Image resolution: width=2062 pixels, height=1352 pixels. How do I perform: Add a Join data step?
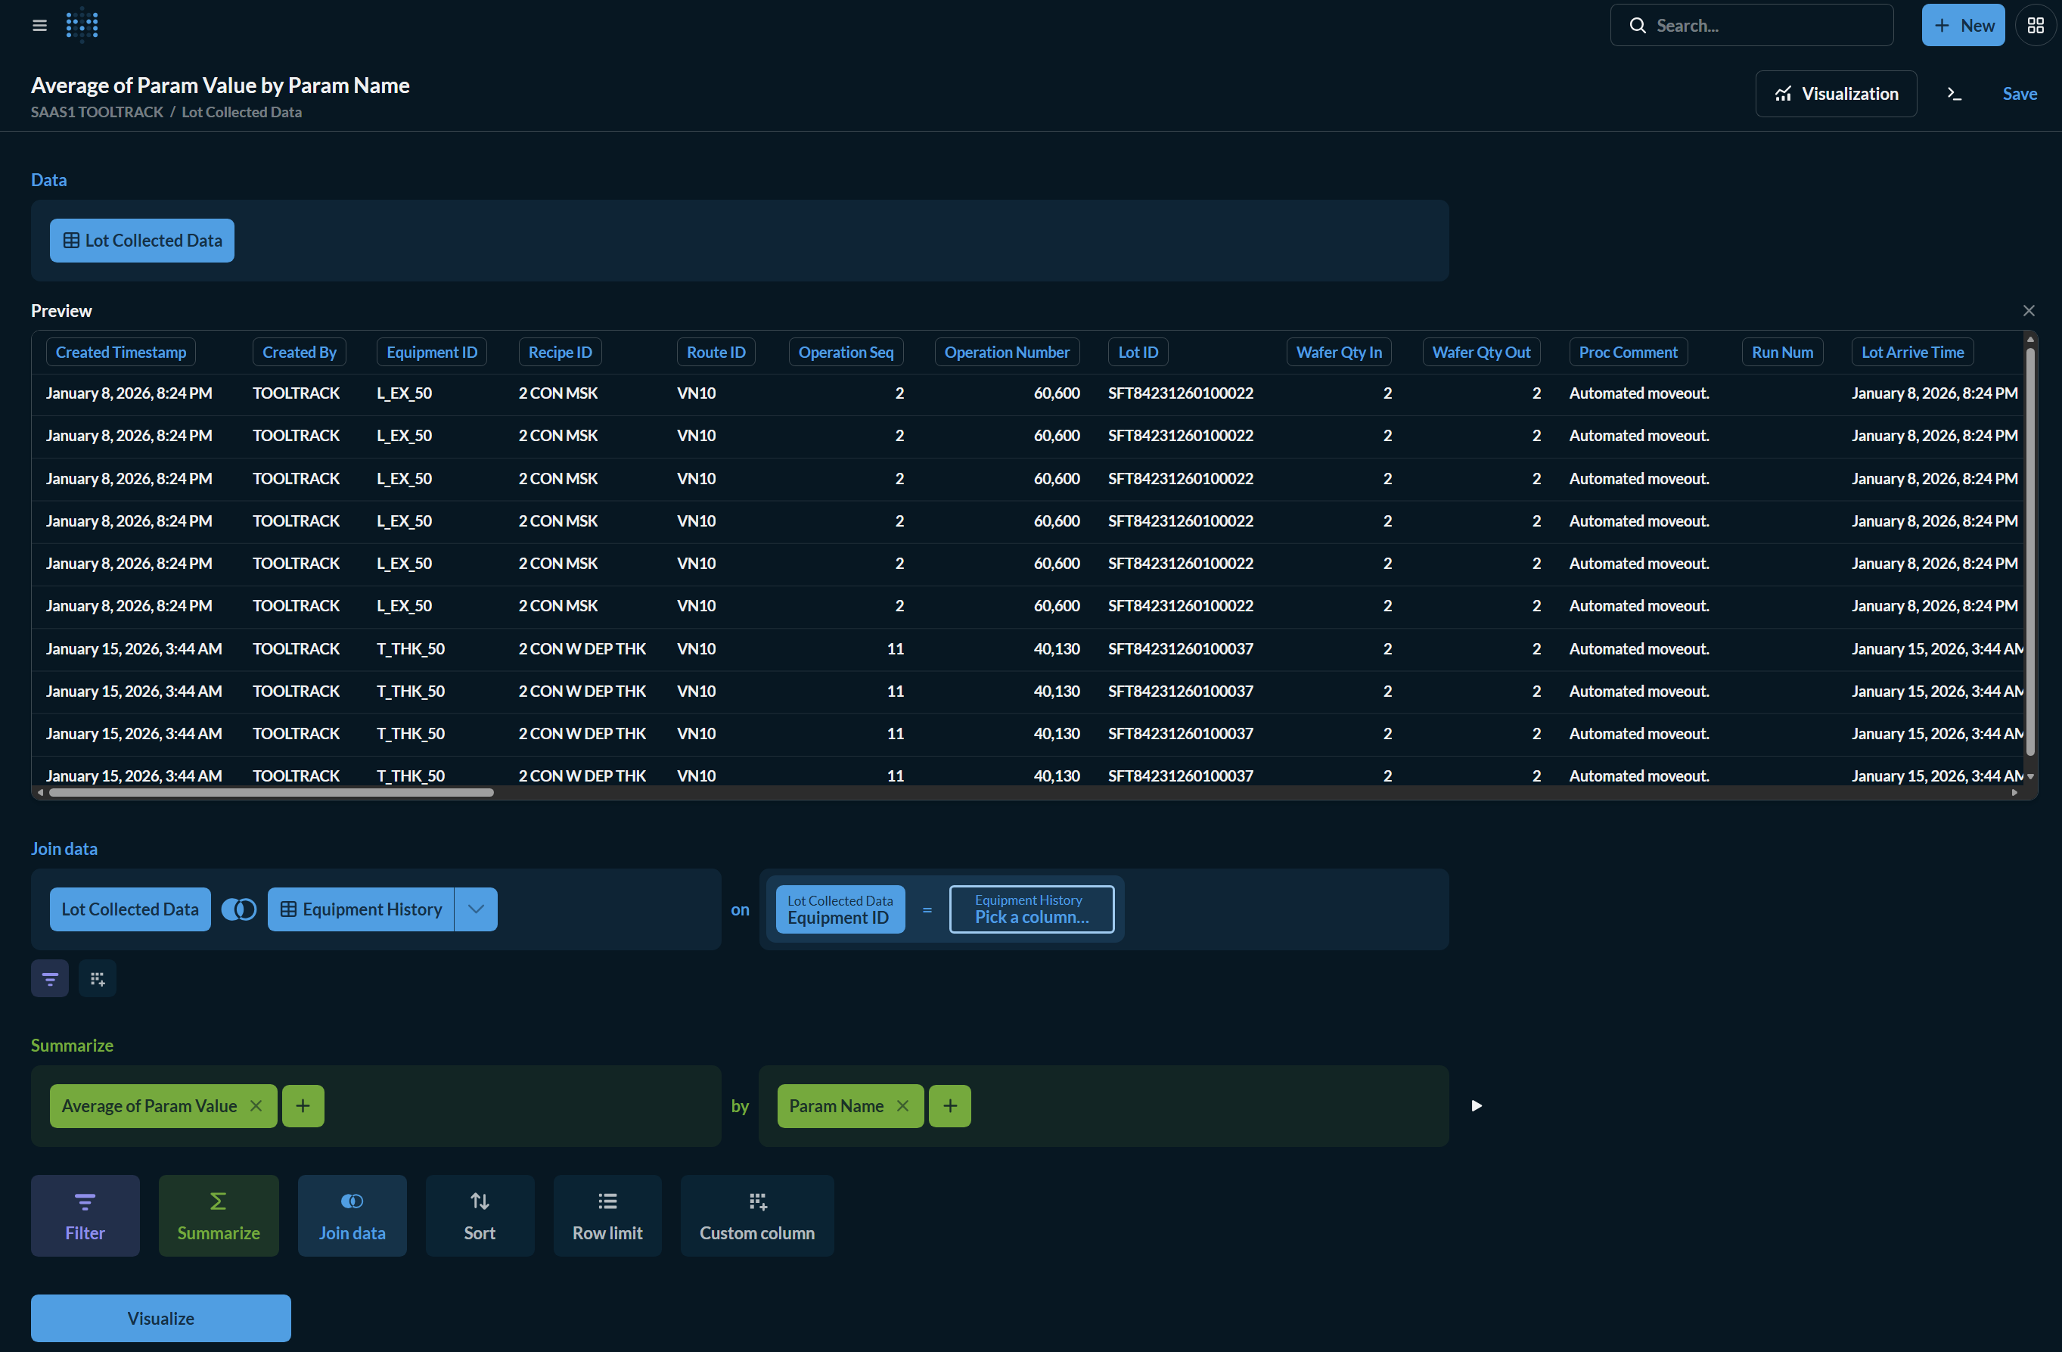click(x=352, y=1215)
